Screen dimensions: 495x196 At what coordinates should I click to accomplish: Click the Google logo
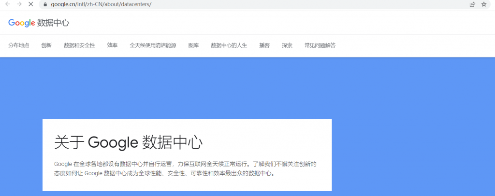21,23
